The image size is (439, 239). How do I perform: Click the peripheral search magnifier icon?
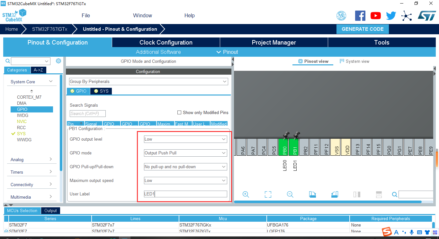pyautogui.click(x=8, y=61)
